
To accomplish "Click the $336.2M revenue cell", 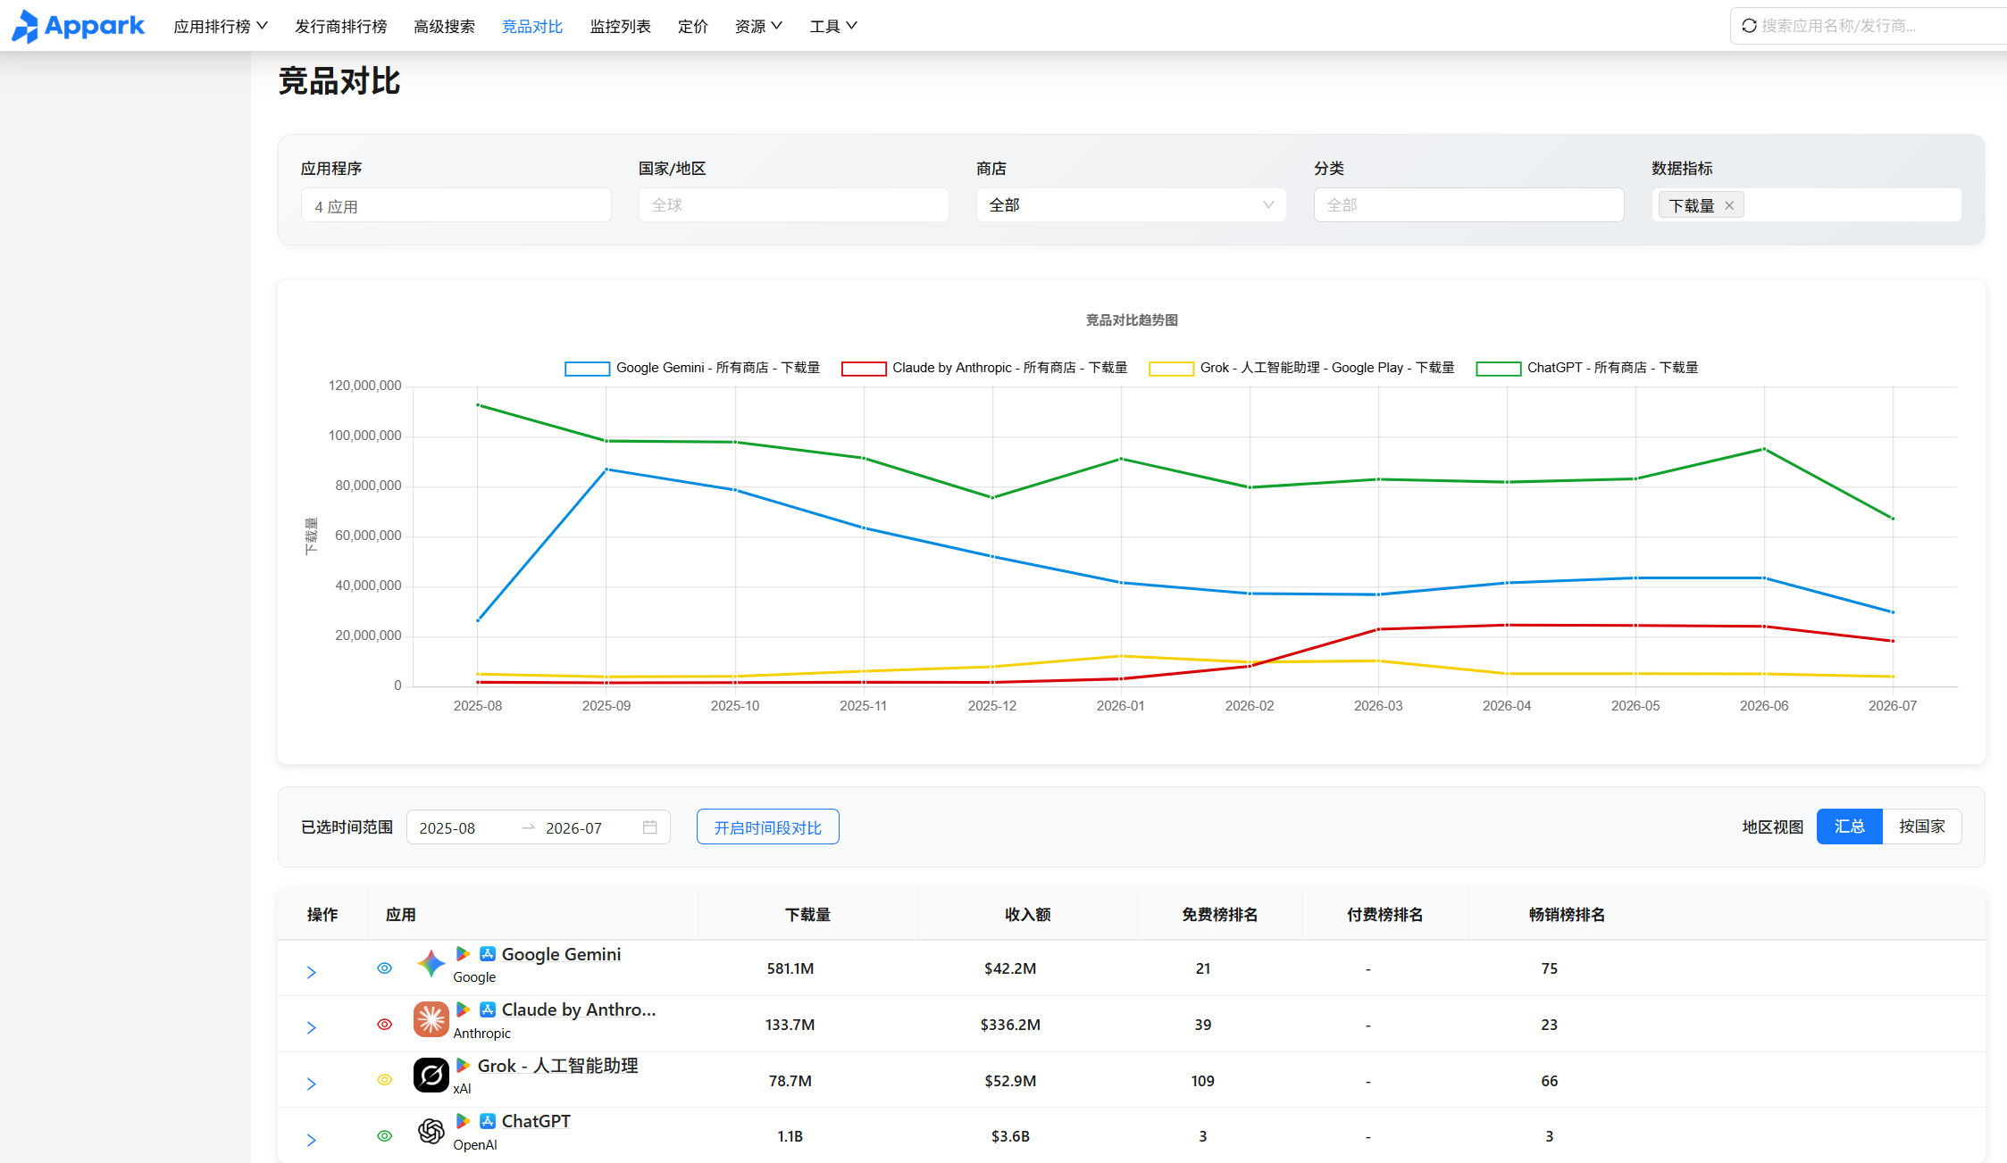I will (x=1010, y=1025).
